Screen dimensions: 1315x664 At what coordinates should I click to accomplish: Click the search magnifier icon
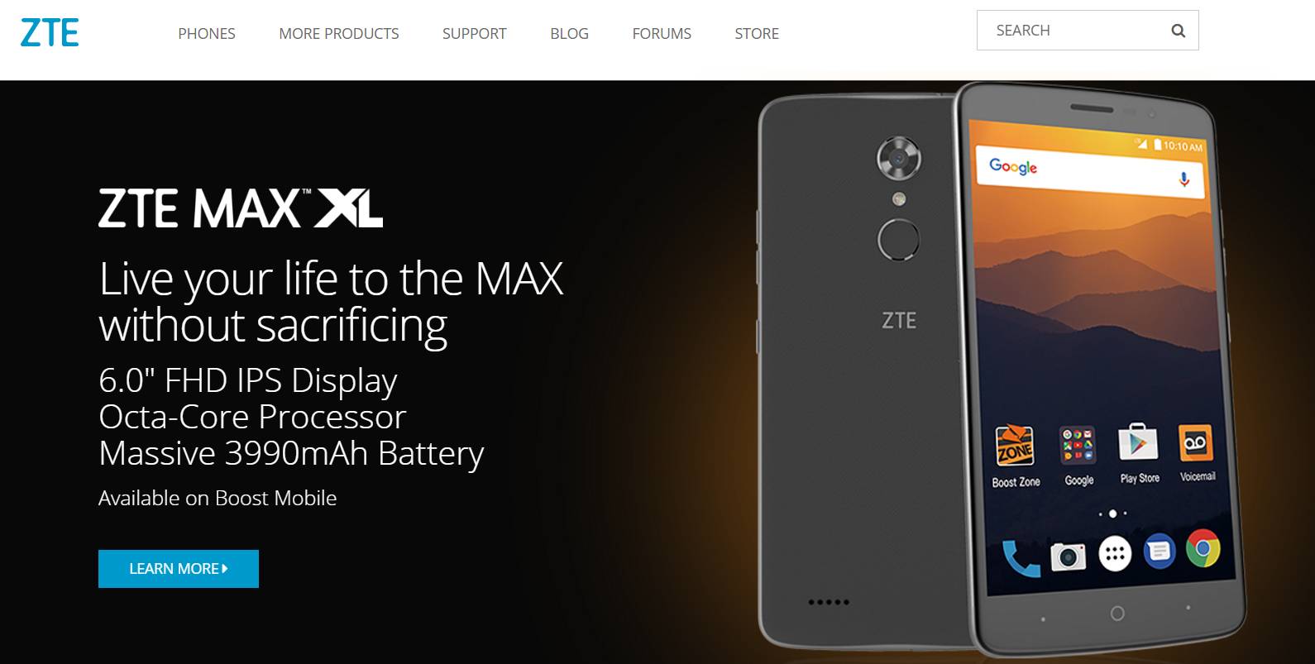[1179, 31]
